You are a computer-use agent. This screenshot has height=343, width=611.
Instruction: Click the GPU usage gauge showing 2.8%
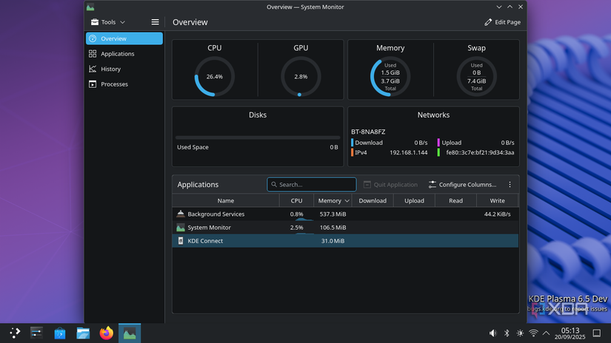pos(301,77)
